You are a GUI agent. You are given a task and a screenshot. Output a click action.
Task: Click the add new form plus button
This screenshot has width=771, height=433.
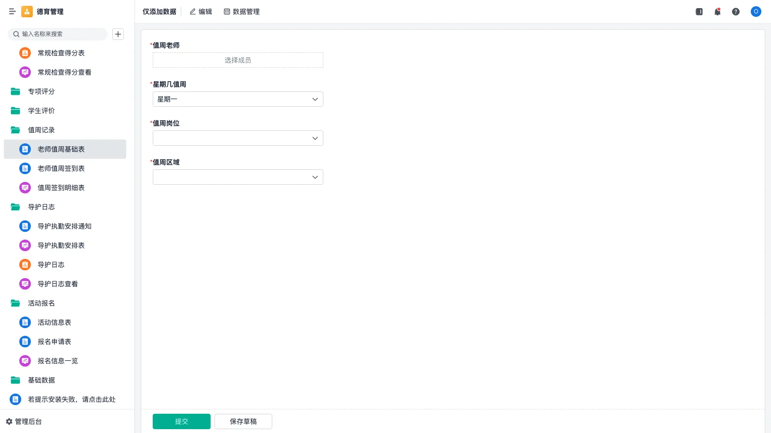(x=118, y=34)
